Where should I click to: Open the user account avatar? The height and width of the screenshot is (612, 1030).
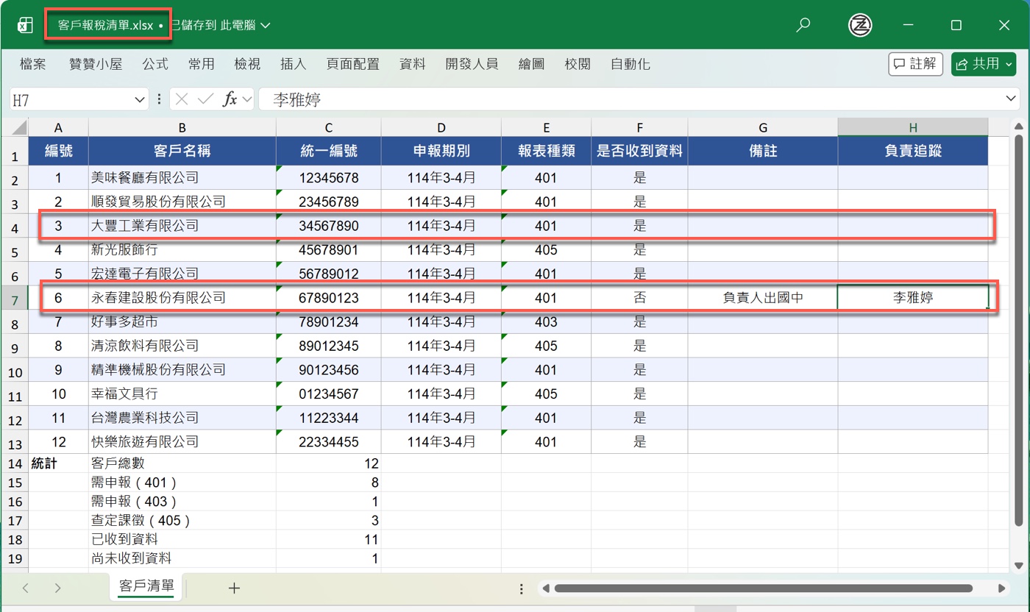tap(860, 25)
